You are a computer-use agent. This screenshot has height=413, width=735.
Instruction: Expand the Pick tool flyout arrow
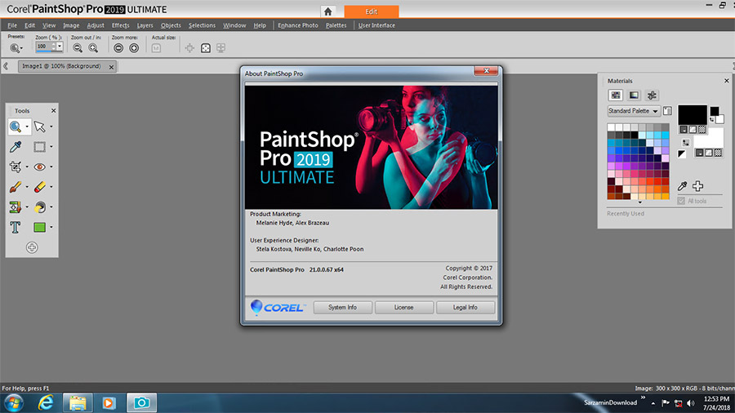pos(51,127)
